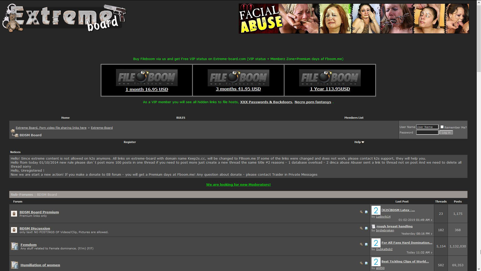Open the Register menu item
The height and width of the screenshot is (271, 481).
coord(130,142)
